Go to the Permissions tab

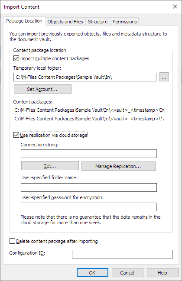(x=125, y=22)
